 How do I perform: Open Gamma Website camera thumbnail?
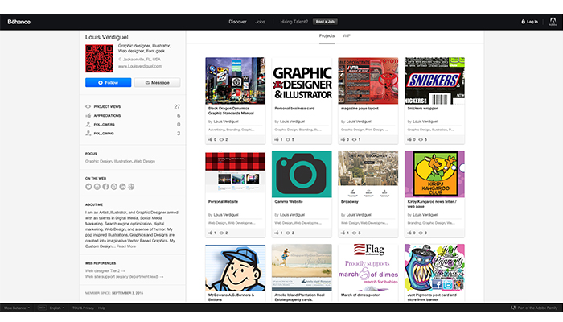302,174
